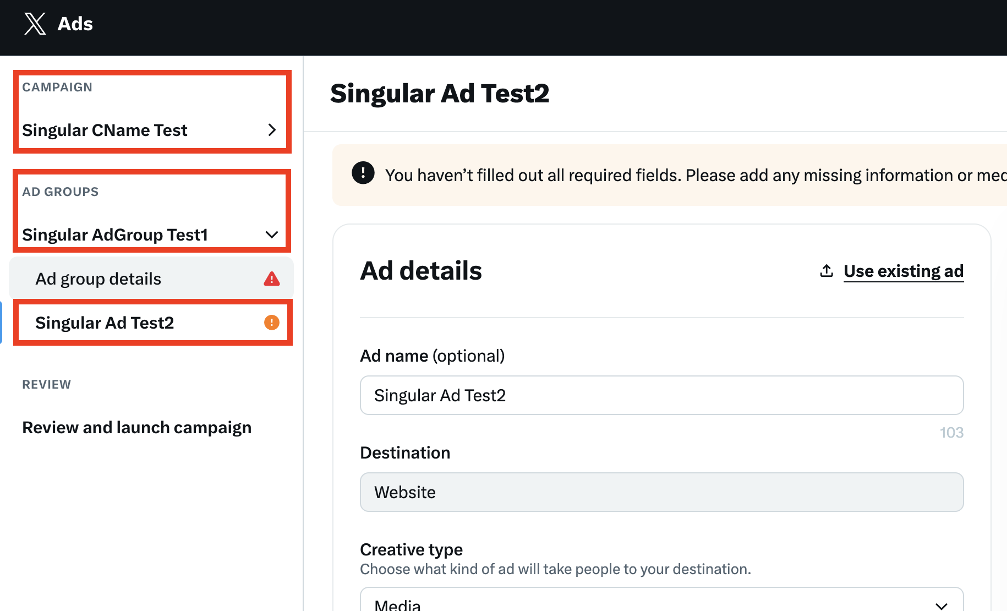The image size is (1007, 611).
Task: Click the Singular Ad Test2 page title
Action: click(x=440, y=94)
